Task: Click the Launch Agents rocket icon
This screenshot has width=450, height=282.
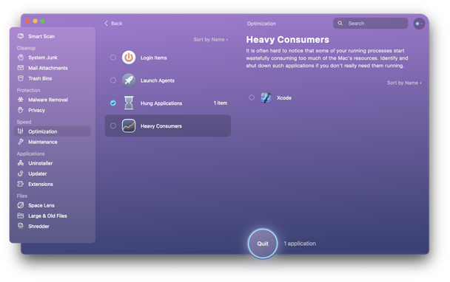Action: (x=129, y=80)
